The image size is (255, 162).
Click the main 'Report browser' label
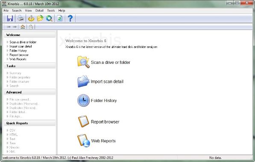coord(105,122)
